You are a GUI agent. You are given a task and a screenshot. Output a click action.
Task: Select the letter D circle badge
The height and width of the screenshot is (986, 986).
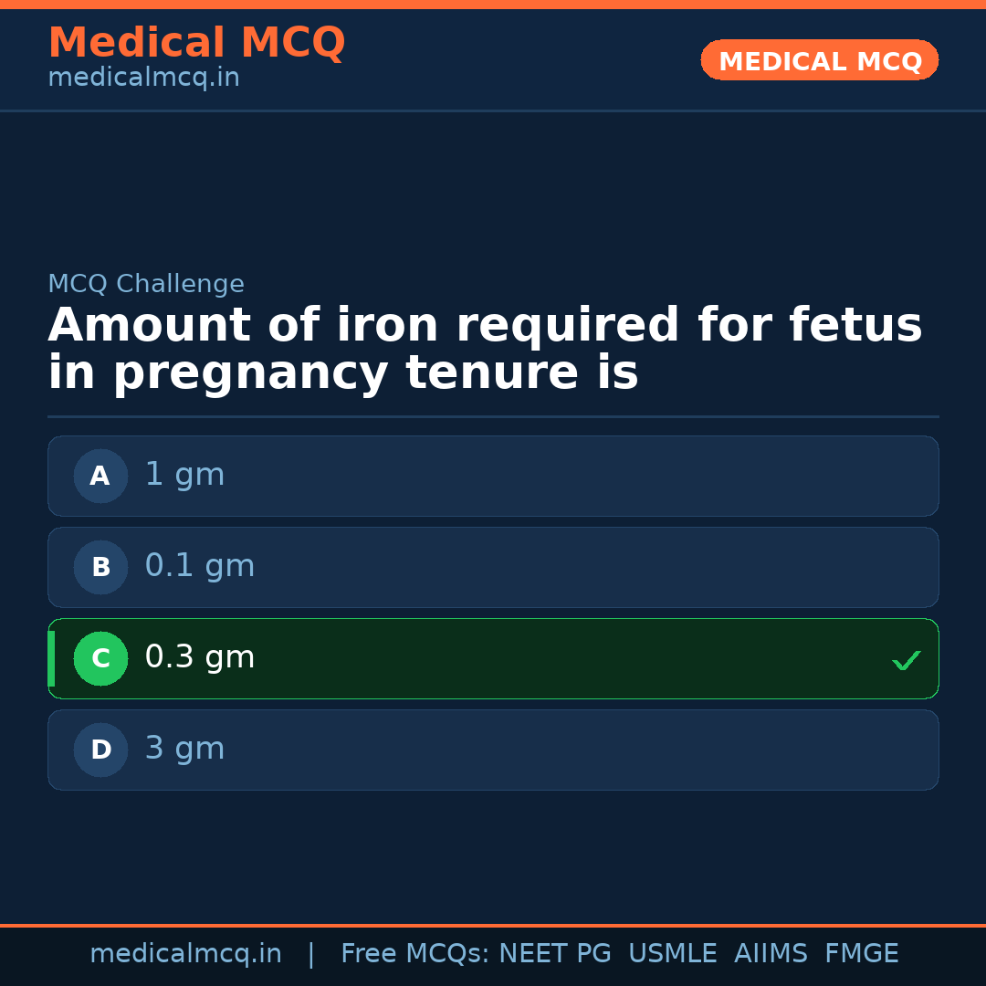(x=100, y=750)
